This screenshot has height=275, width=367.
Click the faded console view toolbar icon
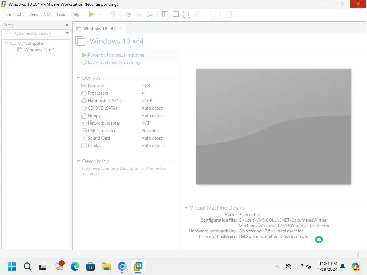point(213,14)
